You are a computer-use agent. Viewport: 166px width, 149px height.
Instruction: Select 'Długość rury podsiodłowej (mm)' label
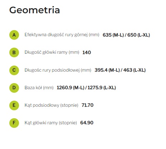tap(58, 70)
